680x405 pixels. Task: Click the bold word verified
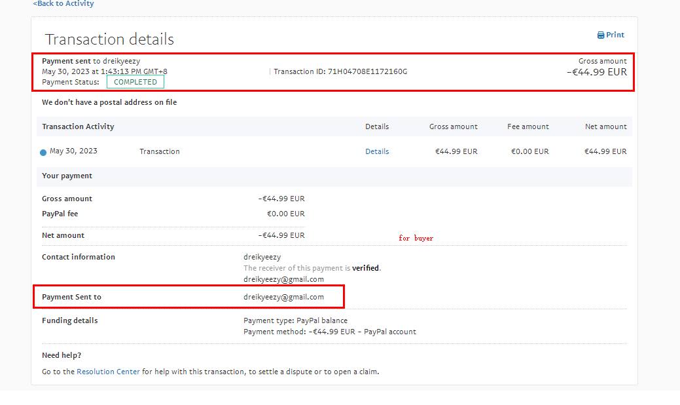click(x=366, y=268)
